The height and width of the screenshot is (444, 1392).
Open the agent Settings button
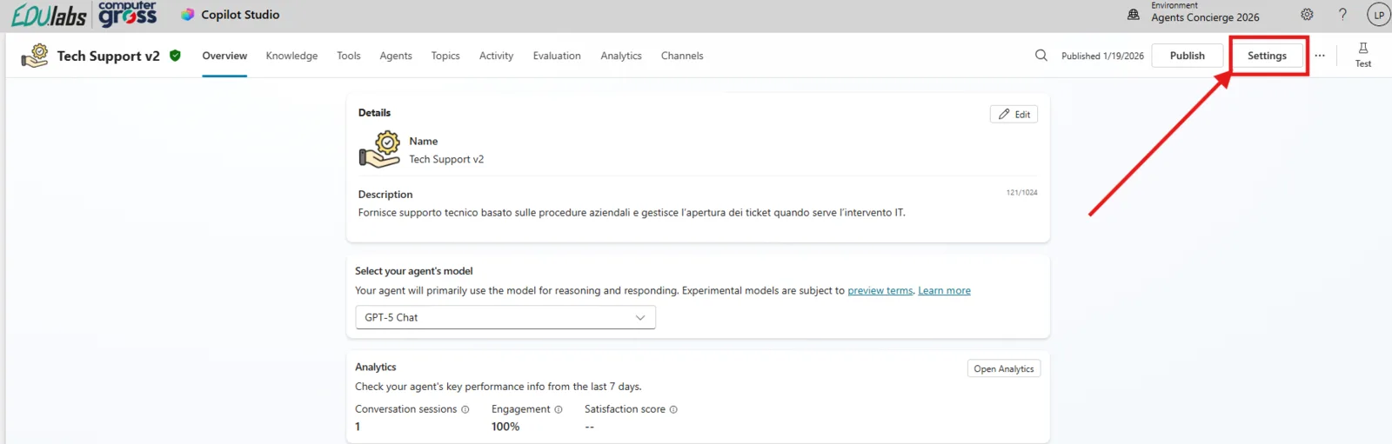tap(1267, 56)
